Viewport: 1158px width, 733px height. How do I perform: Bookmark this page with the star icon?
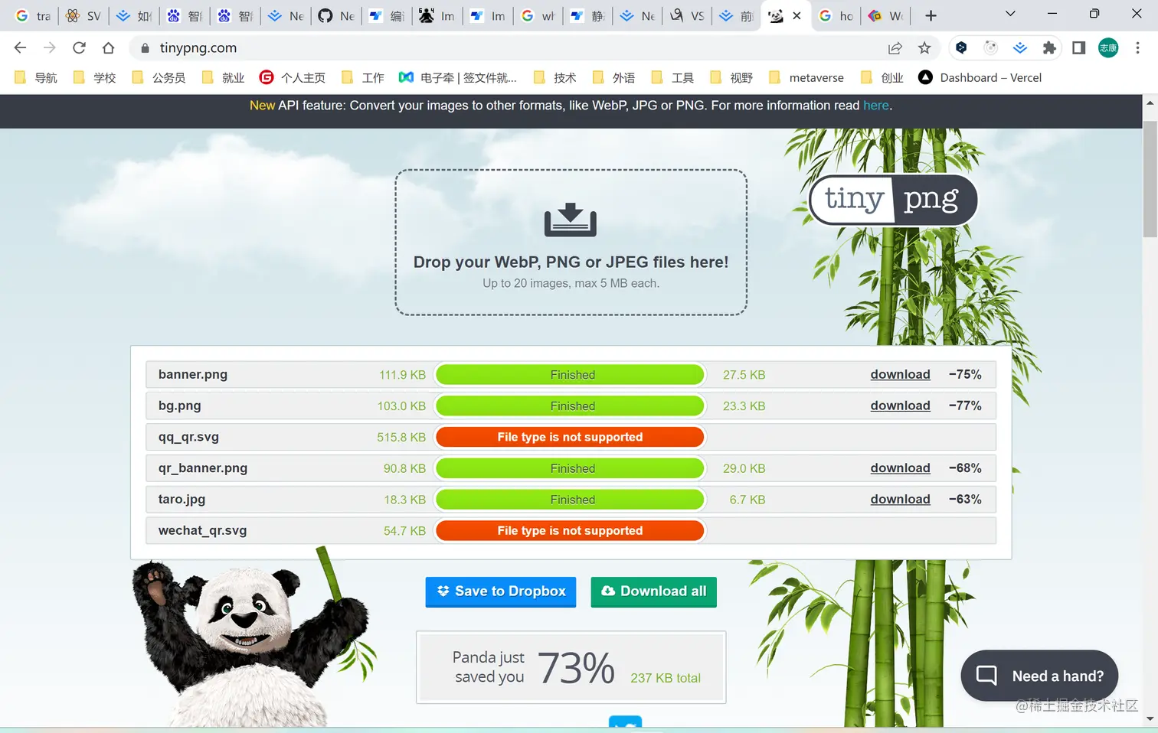[924, 47]
